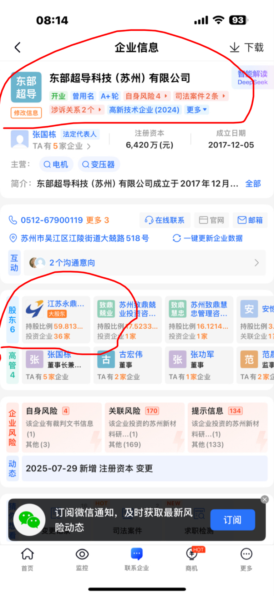Tap the 订阅 subscribe button

coord(233,520)
